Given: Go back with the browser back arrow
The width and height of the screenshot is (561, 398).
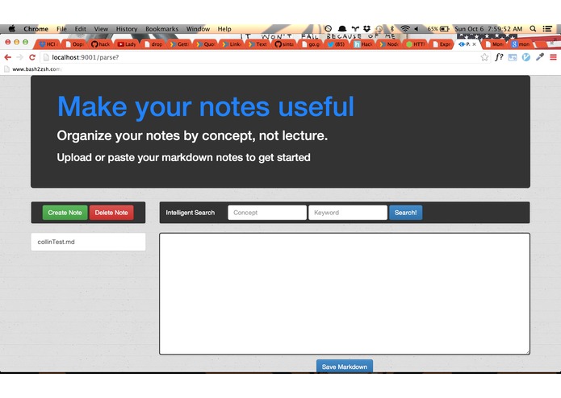Looking at the screenshot, I should click(x=8, y=57).
